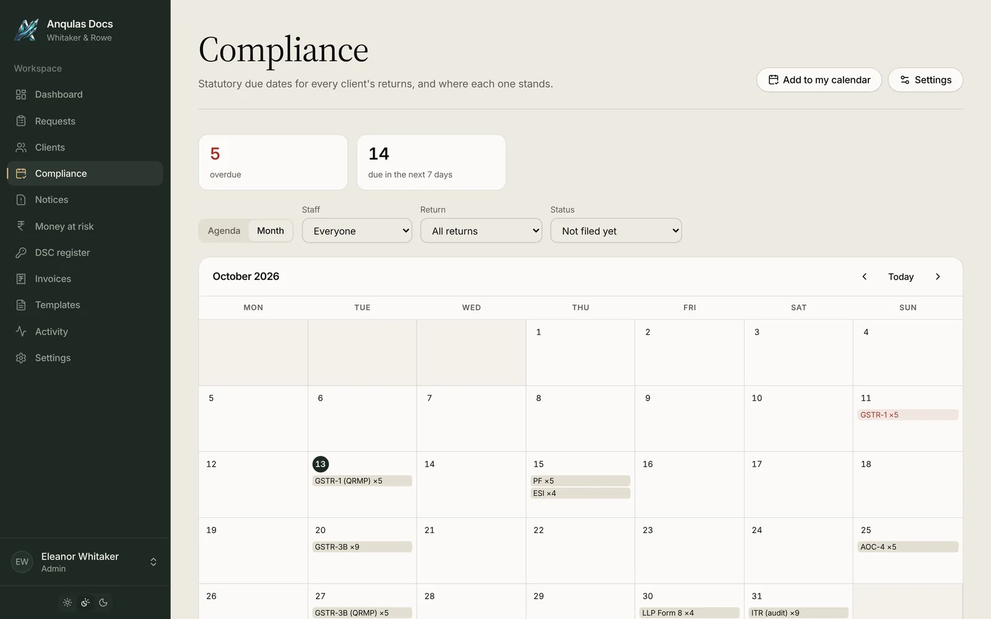991x619 pixels.
Task: Expand the Eleanor Whitaker account menu
Action: point(85,562)
